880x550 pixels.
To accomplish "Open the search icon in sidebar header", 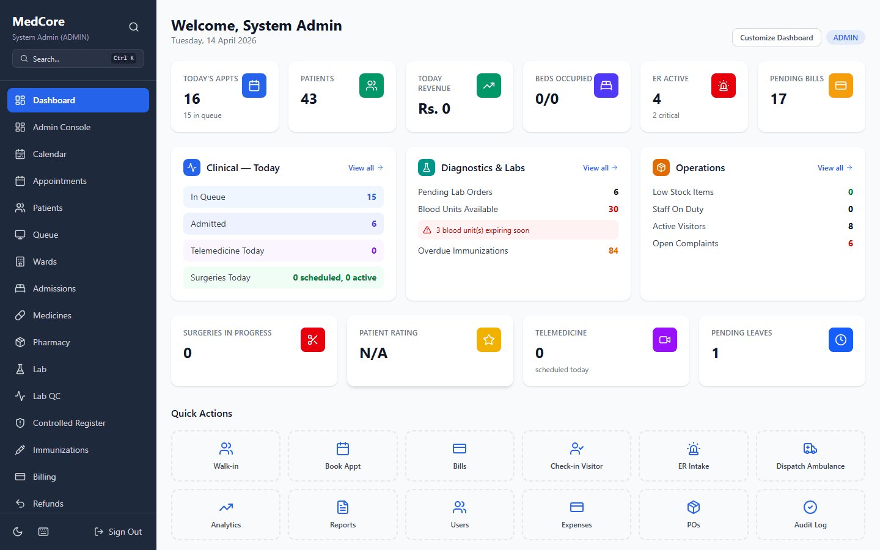I will coord(134,27).
